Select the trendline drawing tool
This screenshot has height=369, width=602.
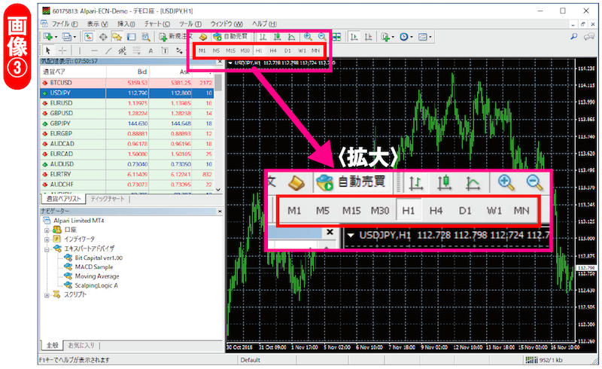108,50
